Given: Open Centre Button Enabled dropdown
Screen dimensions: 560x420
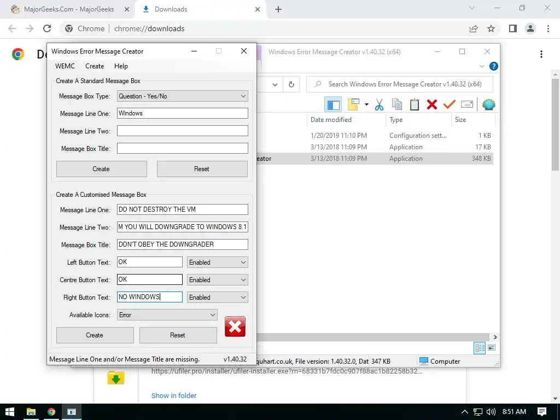Looking at the screenshot, I should [x=218, y=279].
